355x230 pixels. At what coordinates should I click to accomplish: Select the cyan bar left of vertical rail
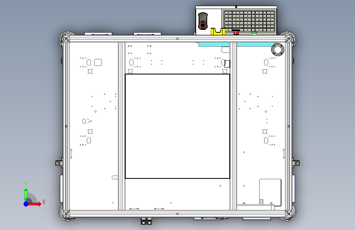point(214,44)
